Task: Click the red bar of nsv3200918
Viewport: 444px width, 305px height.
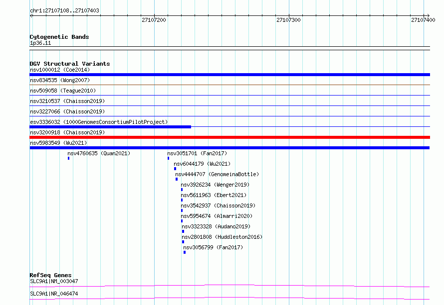Action: pyautogui.click(x=229, y=137)
